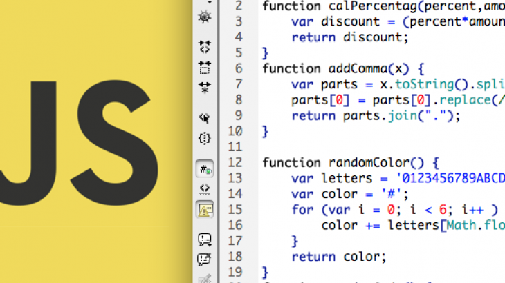Click the 'for' keyword on line 15
Screen dimensions: 505x283
coord(302,210)
